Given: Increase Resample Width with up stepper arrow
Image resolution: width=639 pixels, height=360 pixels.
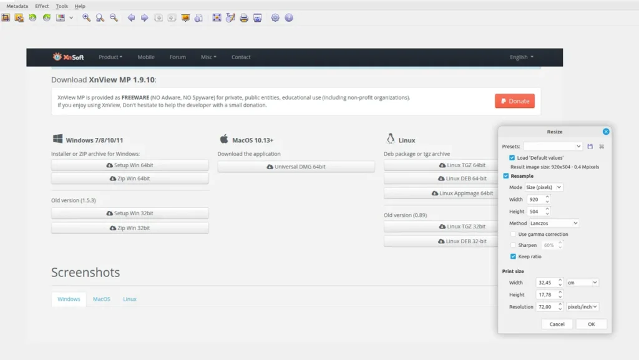Looking at the screenshot, I should point(547,197).
